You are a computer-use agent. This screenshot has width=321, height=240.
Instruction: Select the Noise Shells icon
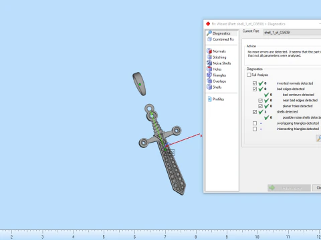(209, 63)
